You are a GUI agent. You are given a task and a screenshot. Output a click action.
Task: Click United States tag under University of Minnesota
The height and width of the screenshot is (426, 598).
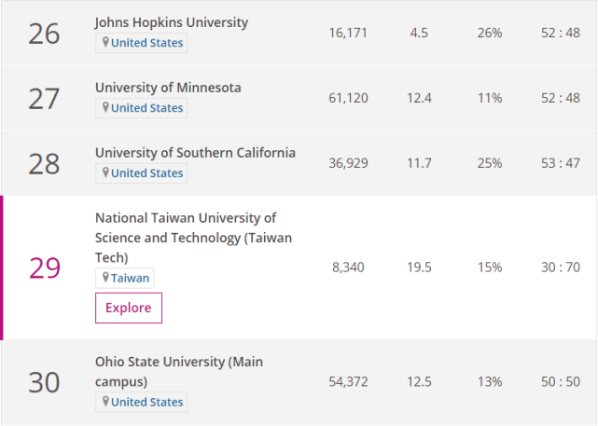tap(146, 108)
